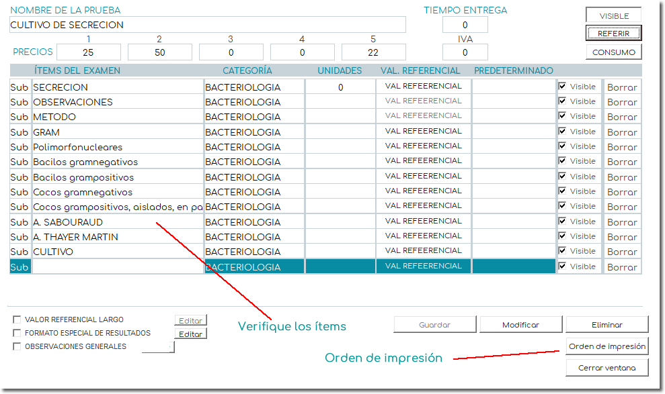
Task: Edit the NOMBRE DE LA PRUEBA field
Action: coord(207,25)
